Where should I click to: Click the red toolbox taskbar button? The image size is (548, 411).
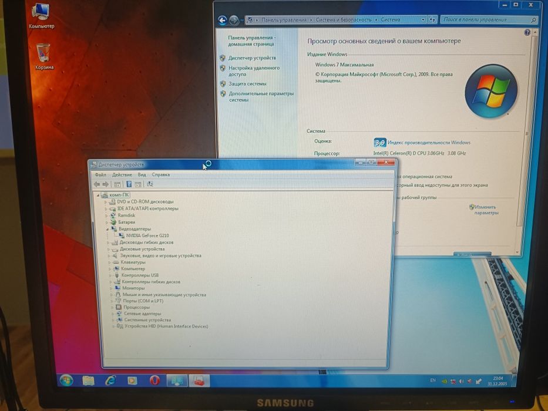[x=199, y=380]
